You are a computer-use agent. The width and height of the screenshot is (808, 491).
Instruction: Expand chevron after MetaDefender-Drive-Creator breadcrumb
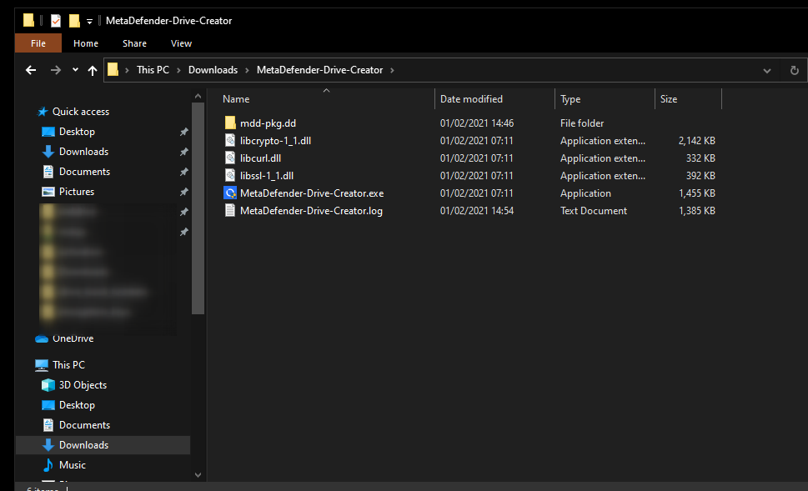click(x=392, y=70)
